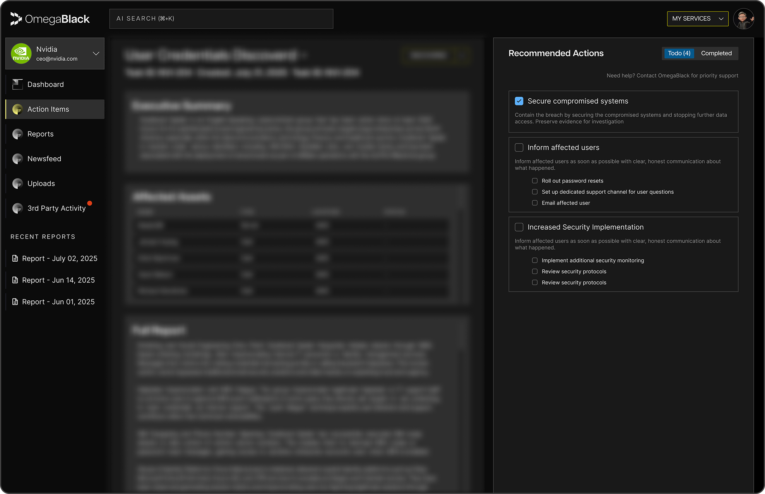
Task: Tick Roll out password resets checkbox
Action: pos(535,181)
